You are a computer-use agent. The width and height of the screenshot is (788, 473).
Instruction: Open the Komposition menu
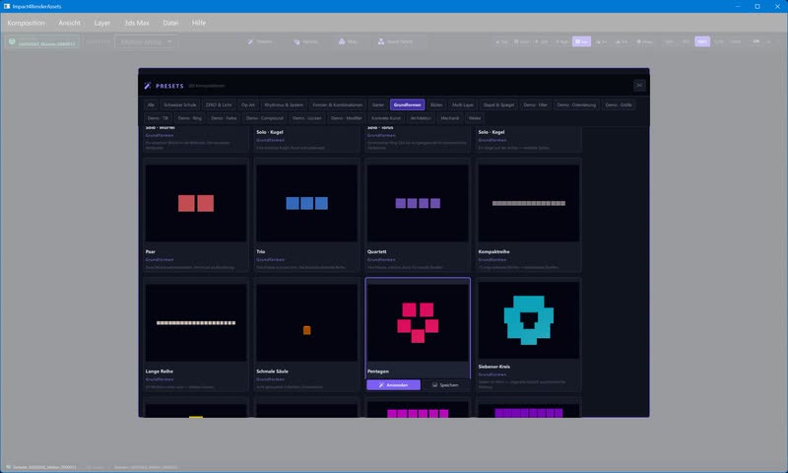coord(27,23)
